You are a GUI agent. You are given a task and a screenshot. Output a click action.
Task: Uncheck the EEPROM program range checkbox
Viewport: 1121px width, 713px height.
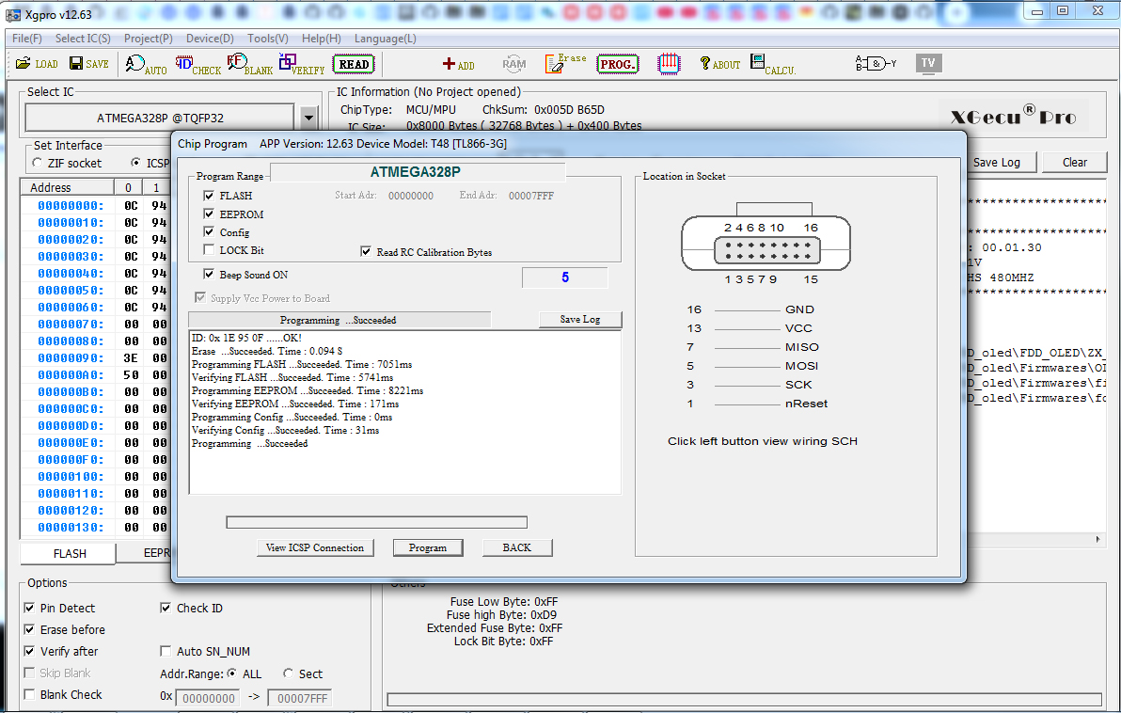point(209,214)
